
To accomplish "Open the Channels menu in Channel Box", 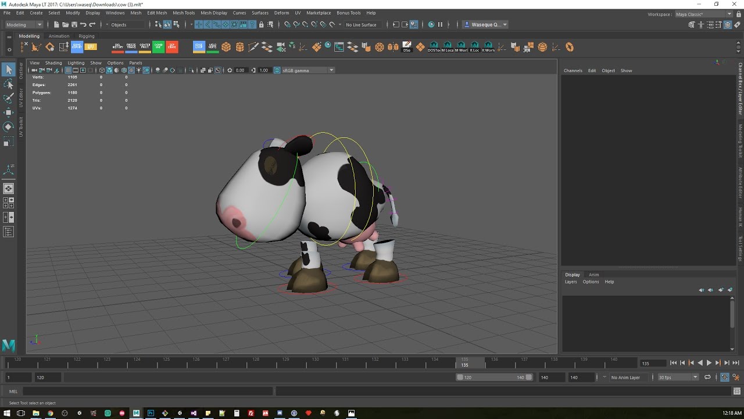I will [x=573, y=70].
